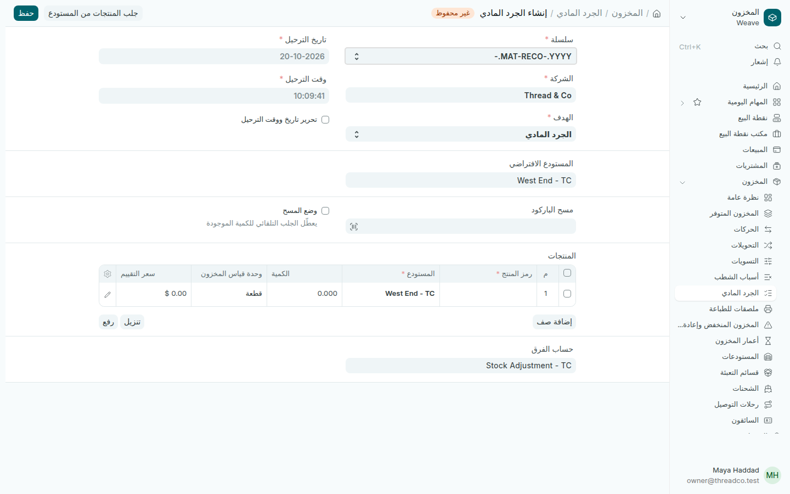This screenshot has height=494, width=790.
Task: Click the الشركة field Thread & Co
Action: coord(461,96)
